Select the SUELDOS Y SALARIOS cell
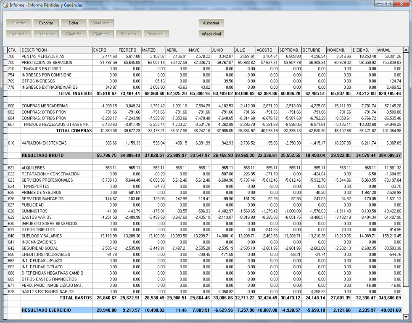The image size is (412, 323). pos(56,236)
